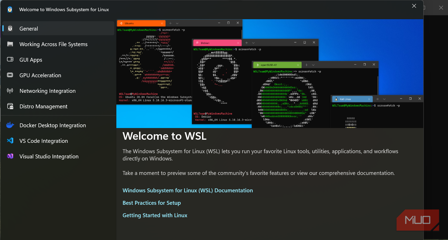Click the WSL penguin logo in title bar
This screenshot has width=448, height=240.
(x=10, y=10)
